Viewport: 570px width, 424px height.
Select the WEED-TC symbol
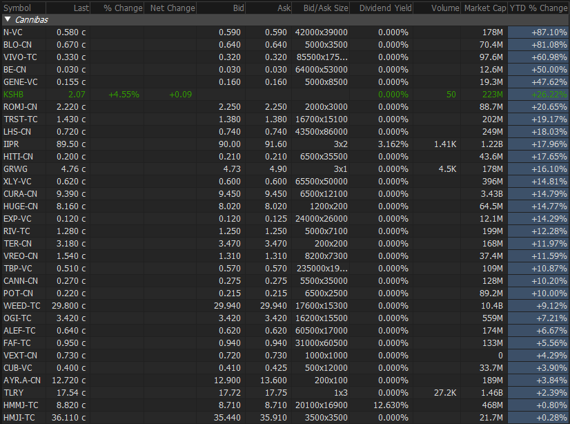(22, 305)
